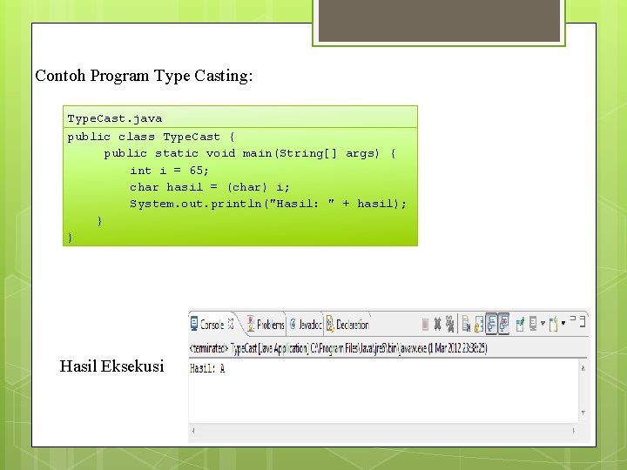Maximize the Console view panel
Viewport: 627px width, 470px height.
(583, 321)
